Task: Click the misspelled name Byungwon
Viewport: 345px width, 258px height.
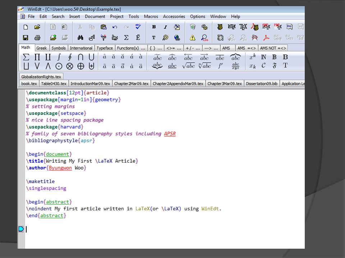Action: (x=60, y=168)
